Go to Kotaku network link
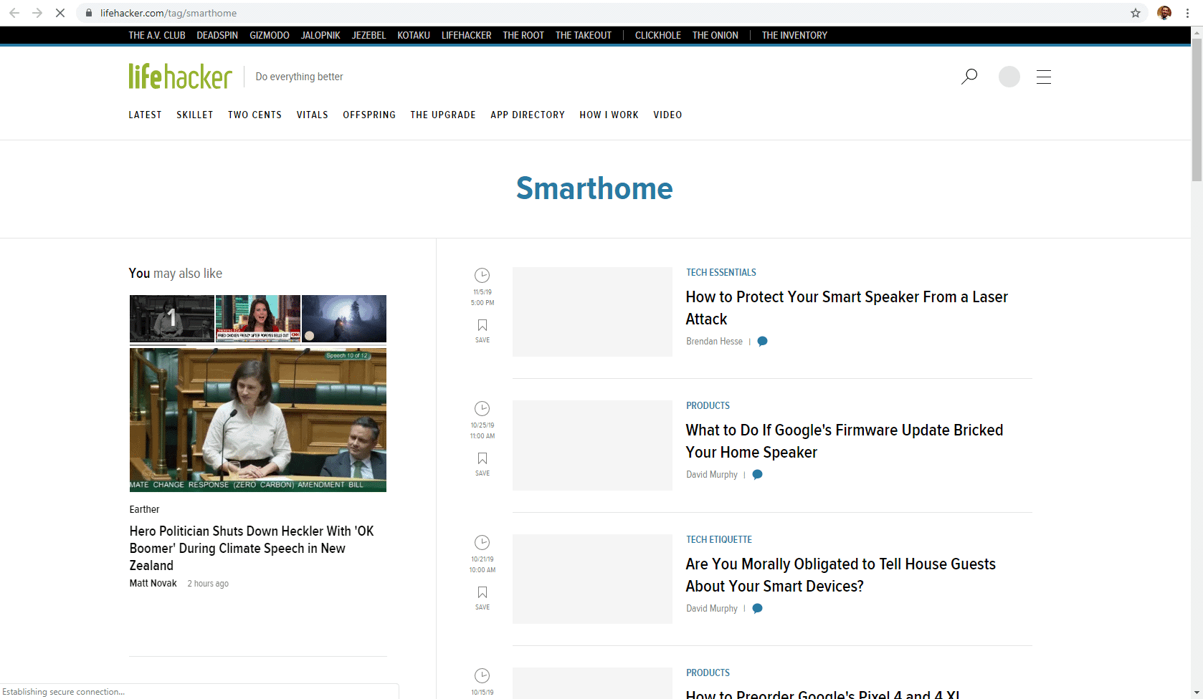This screenshot has height=699, width=1203. pyautogui.click(x=414, y=35)
